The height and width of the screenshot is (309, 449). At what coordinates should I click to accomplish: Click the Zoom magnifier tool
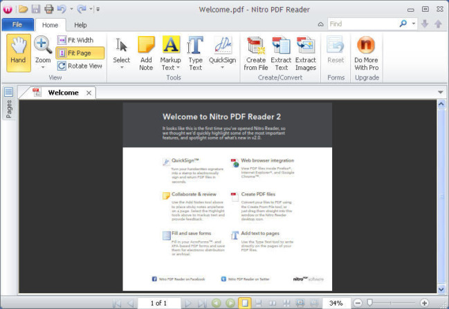[43, 48]
